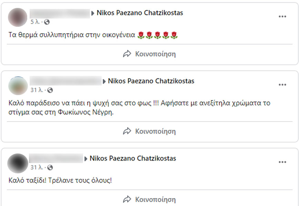Click globe privacy icon on second post
Image resolution: width=299 pixels, height=206 pixels.
coord(50,90)
